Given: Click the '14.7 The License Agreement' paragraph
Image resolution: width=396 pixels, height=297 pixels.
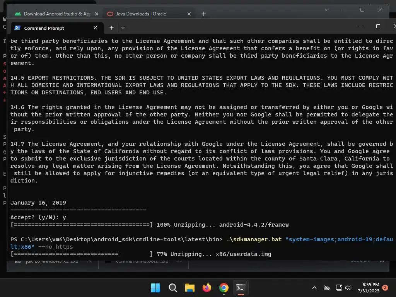Looking at the screenshot, I should tap(201, 162).
